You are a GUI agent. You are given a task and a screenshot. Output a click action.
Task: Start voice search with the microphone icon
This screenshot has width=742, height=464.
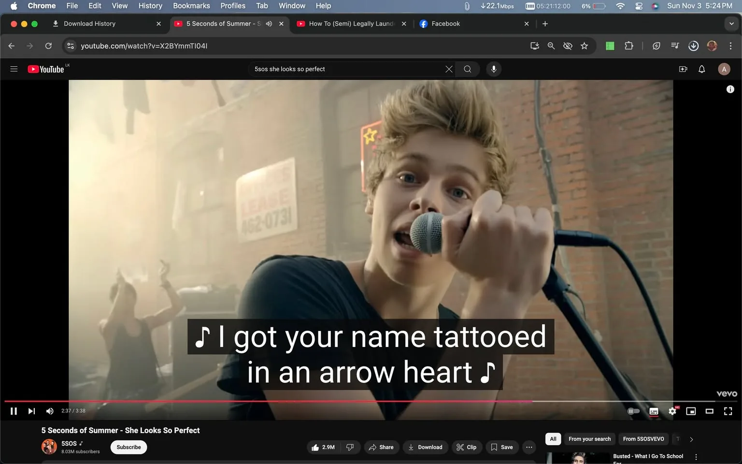coord(494,69)
